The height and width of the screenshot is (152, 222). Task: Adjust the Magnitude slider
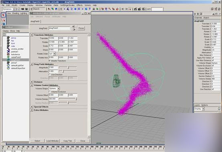[68, 67]
